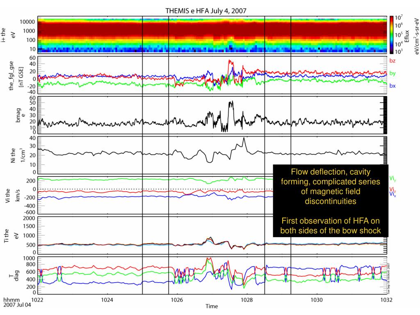Click the 2000 tick on Ti axis
The height and width of the screenshot is (315, 420).
point(29,218)
